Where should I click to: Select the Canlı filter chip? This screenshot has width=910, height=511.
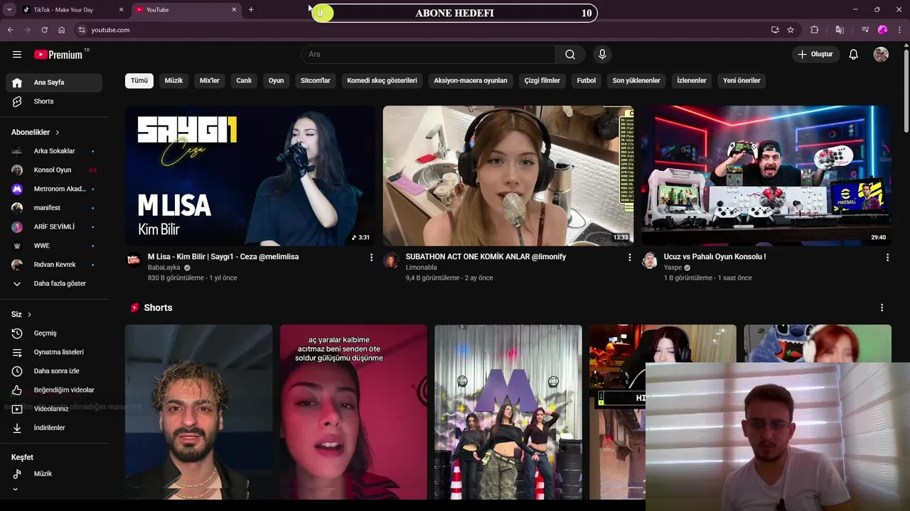pyautogui.click(x=244, y=81)
